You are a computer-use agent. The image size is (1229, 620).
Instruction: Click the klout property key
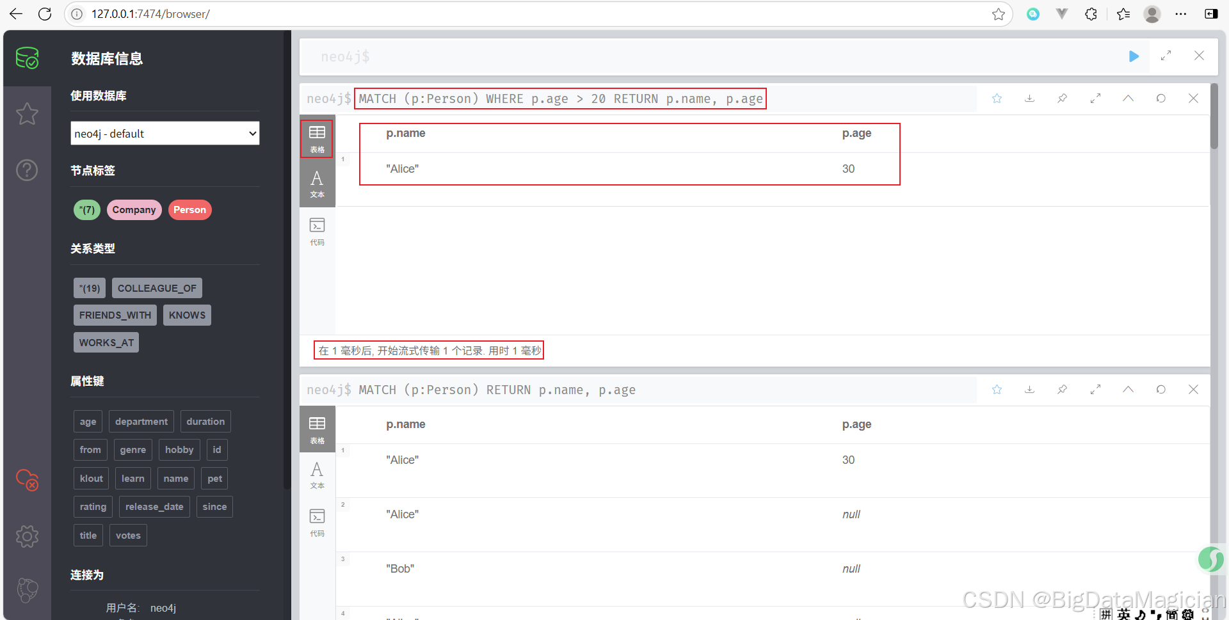[91, 479]
